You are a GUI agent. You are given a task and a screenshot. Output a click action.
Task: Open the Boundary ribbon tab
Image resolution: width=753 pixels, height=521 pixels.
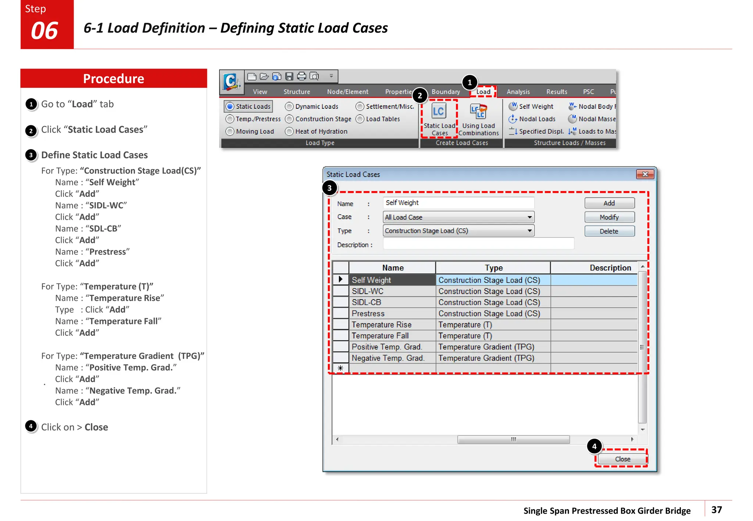(x=446, y=92)
